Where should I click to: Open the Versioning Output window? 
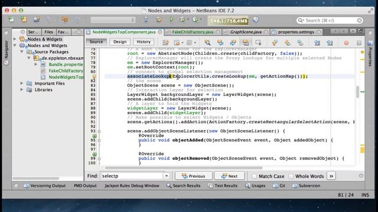click(45, 185)
